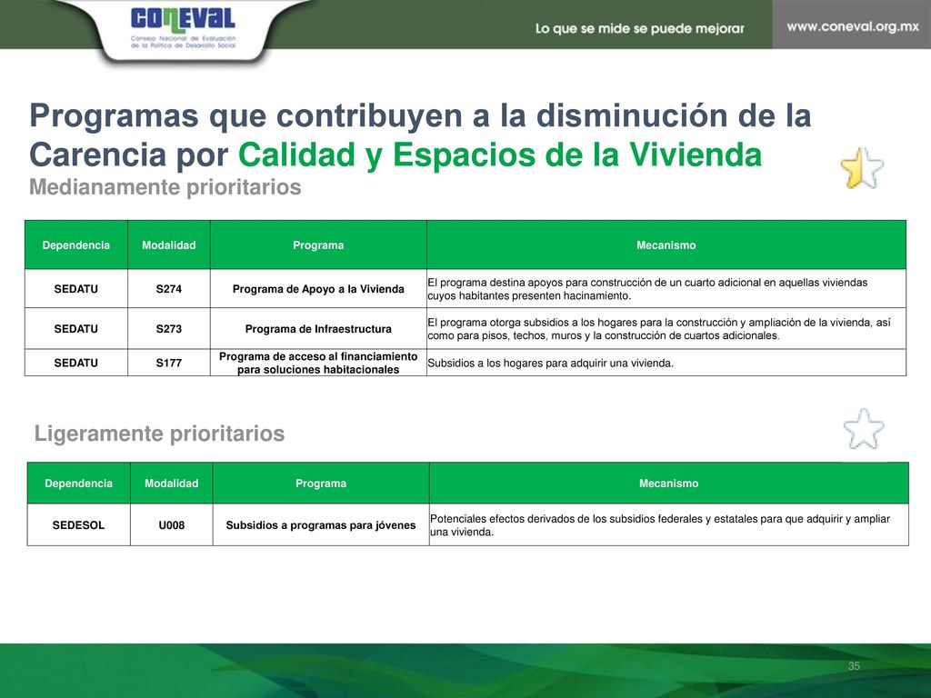Click the U008 modalidad cell

pyautogui.click(x=172, y=525)
